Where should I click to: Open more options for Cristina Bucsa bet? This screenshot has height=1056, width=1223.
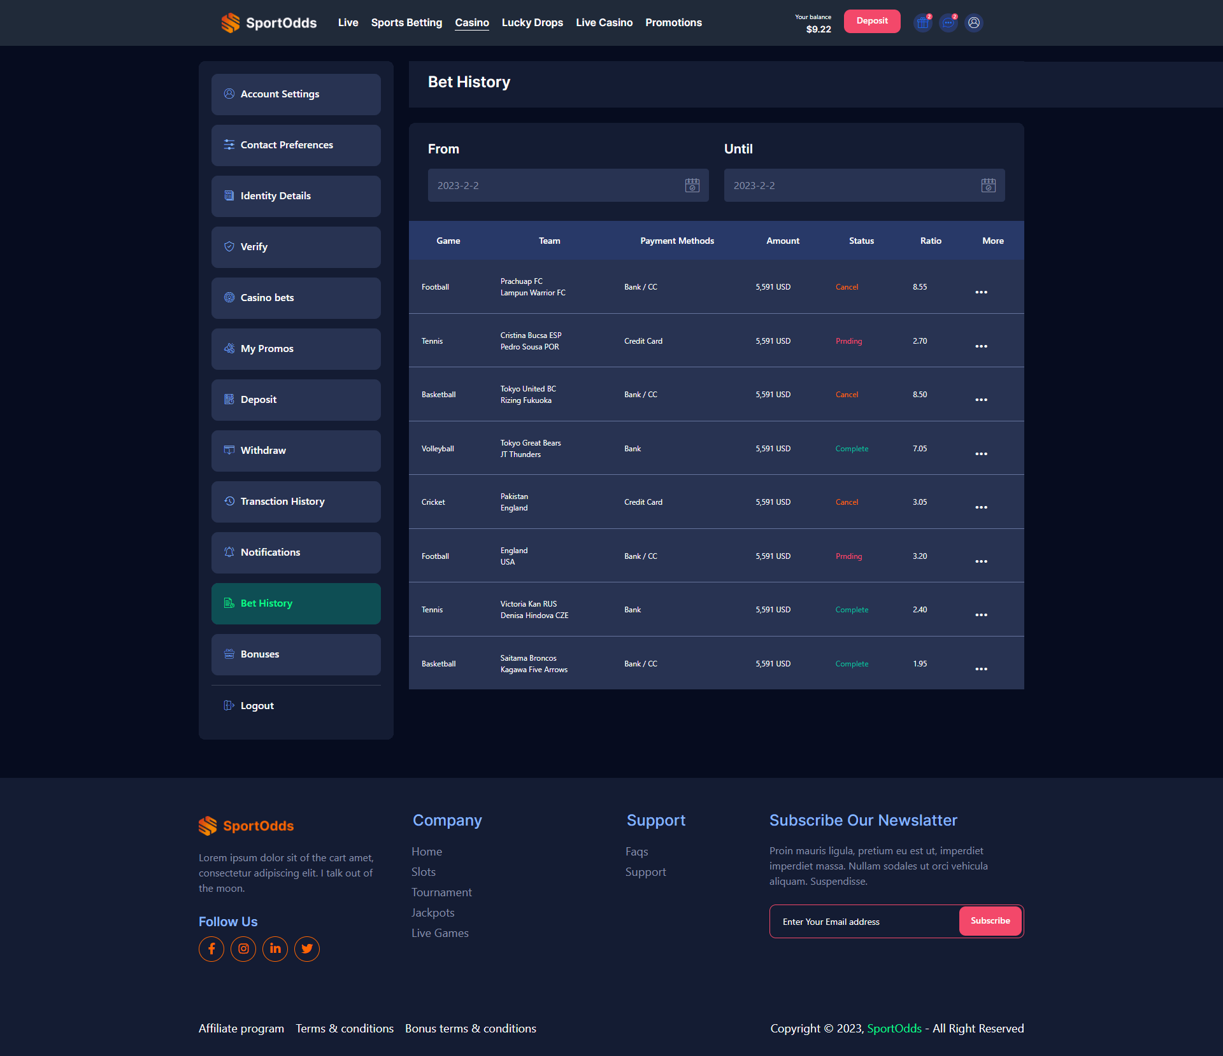coord(981,346)
